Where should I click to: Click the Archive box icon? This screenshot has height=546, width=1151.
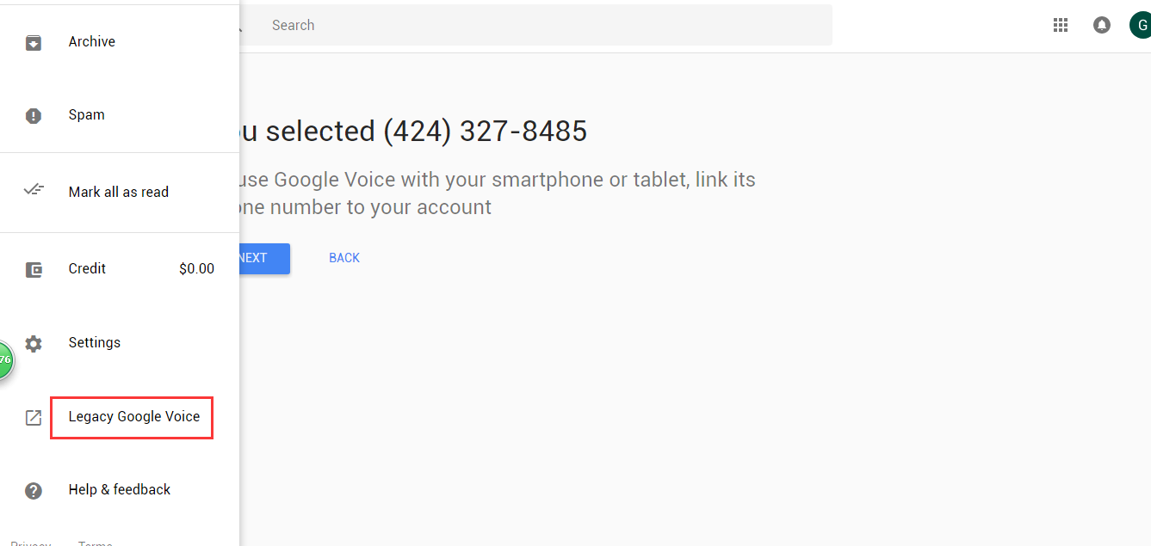(x=34, y=42)
